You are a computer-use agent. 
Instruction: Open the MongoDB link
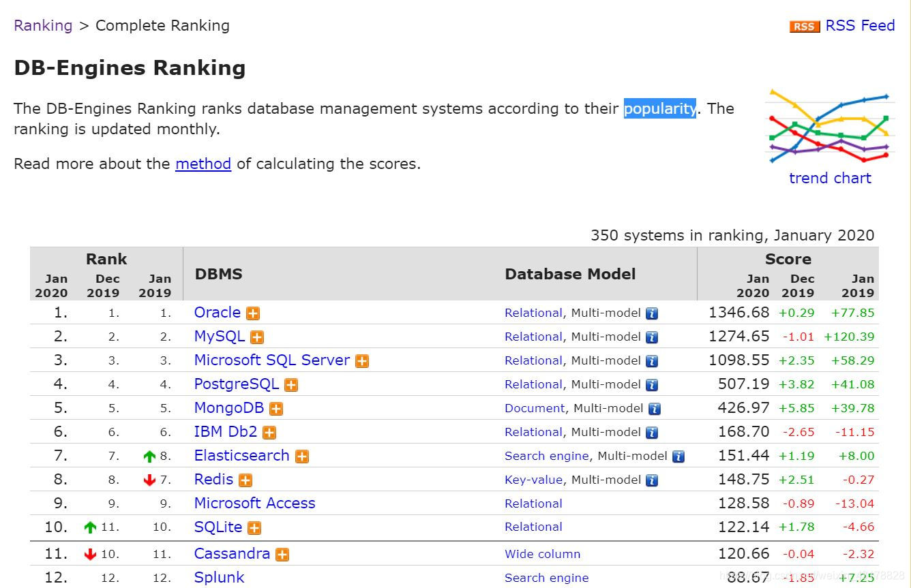click(x=229, y=407)
